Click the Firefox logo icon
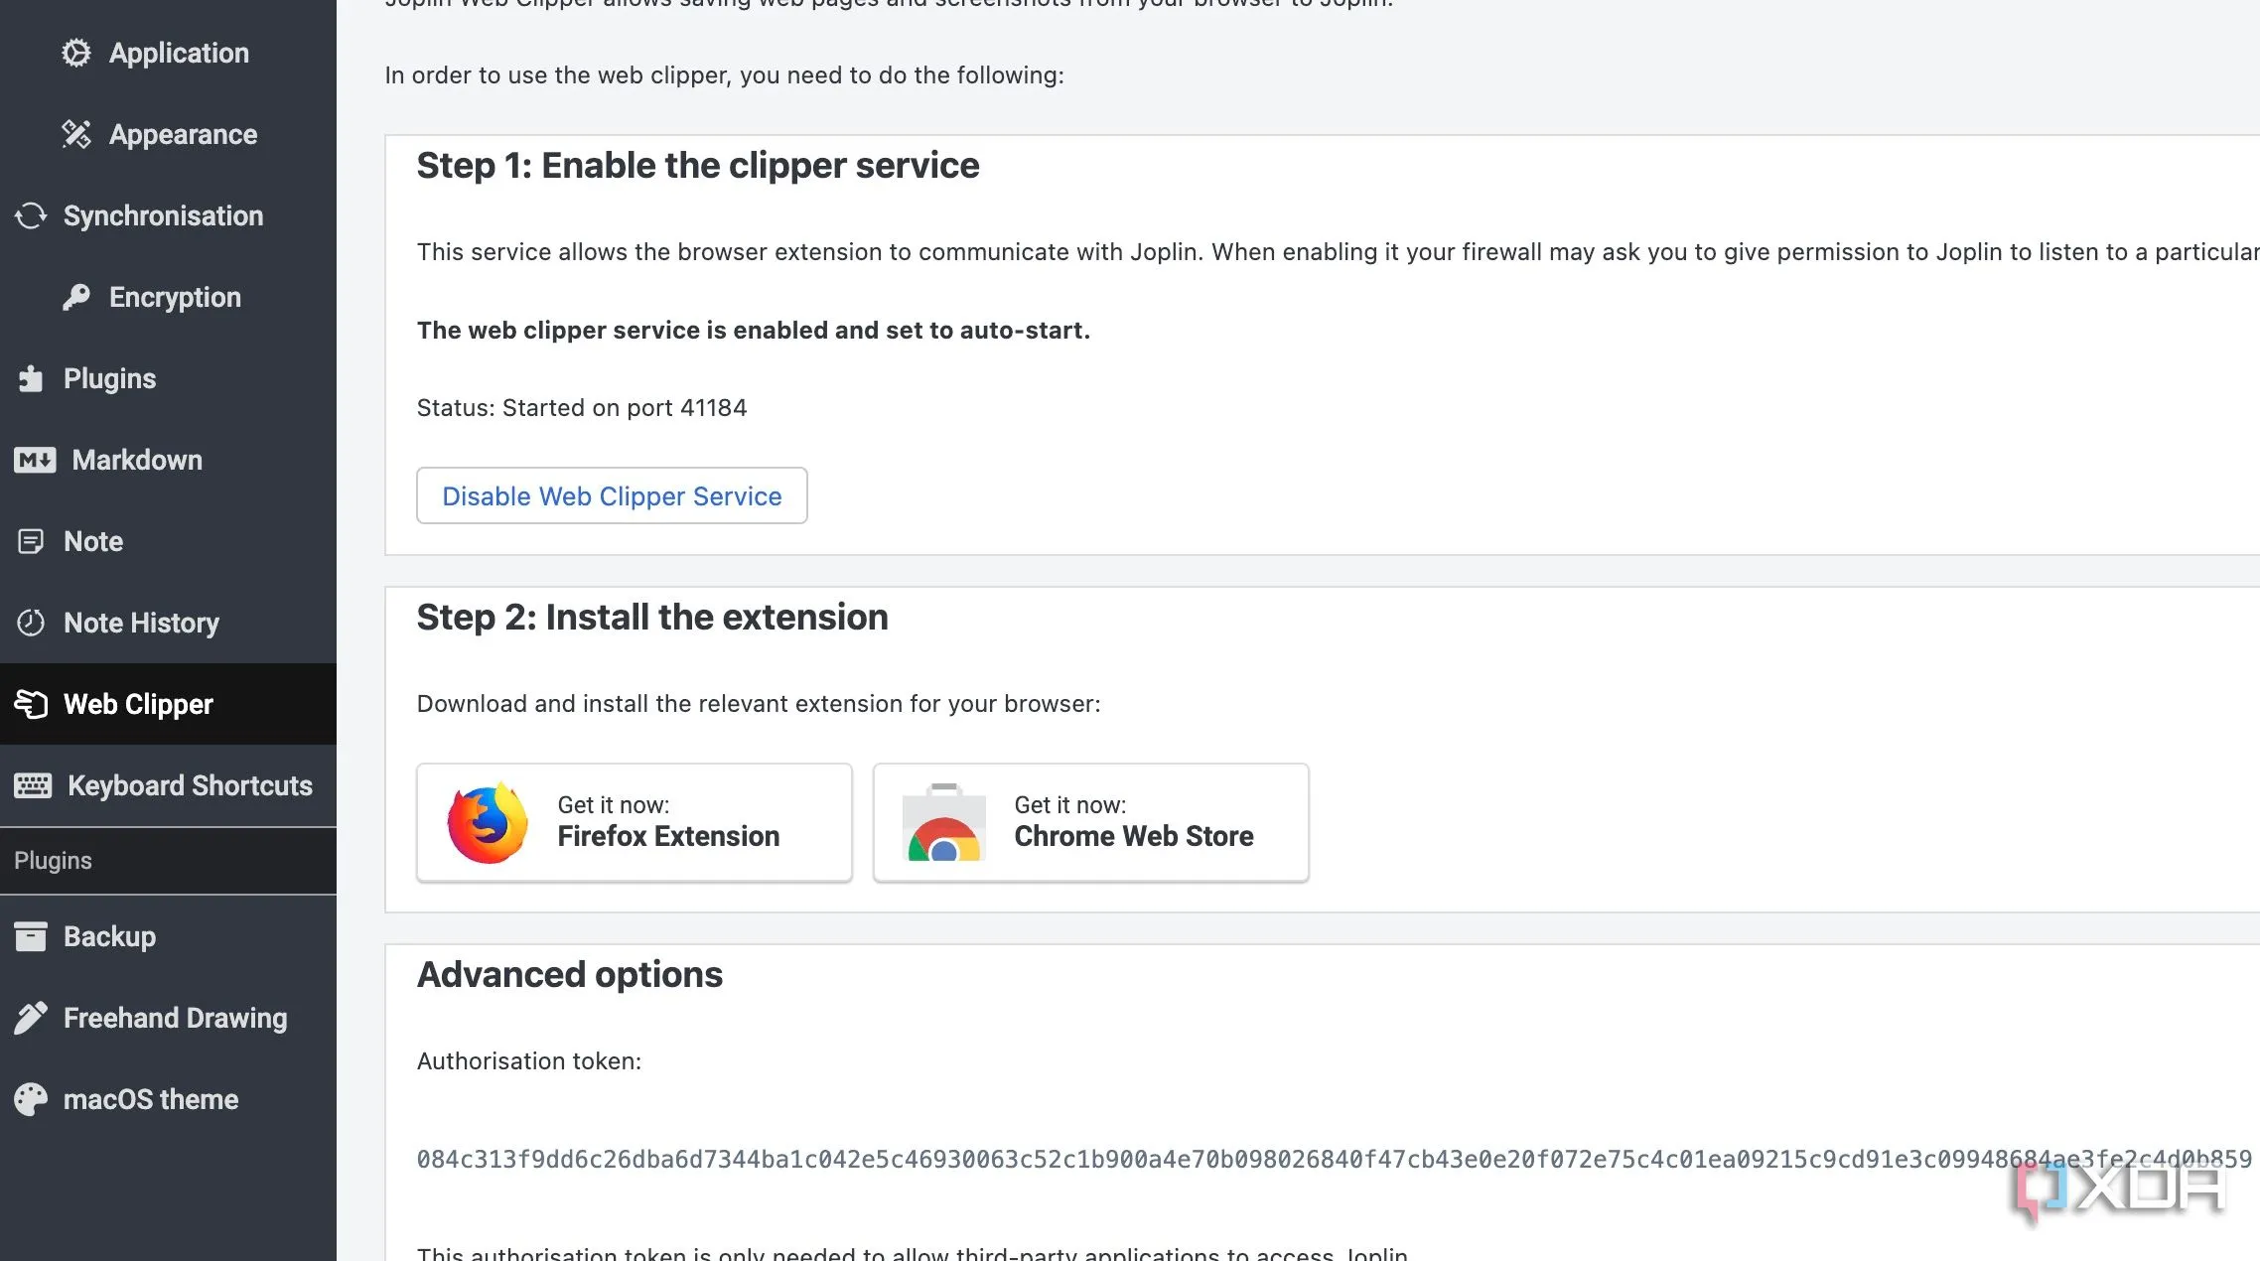2260x1261 pixels. (488, 823)
